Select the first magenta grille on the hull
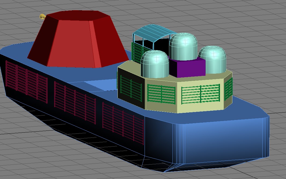This screenshot has width=286, height=179. (x=27, y=82)
